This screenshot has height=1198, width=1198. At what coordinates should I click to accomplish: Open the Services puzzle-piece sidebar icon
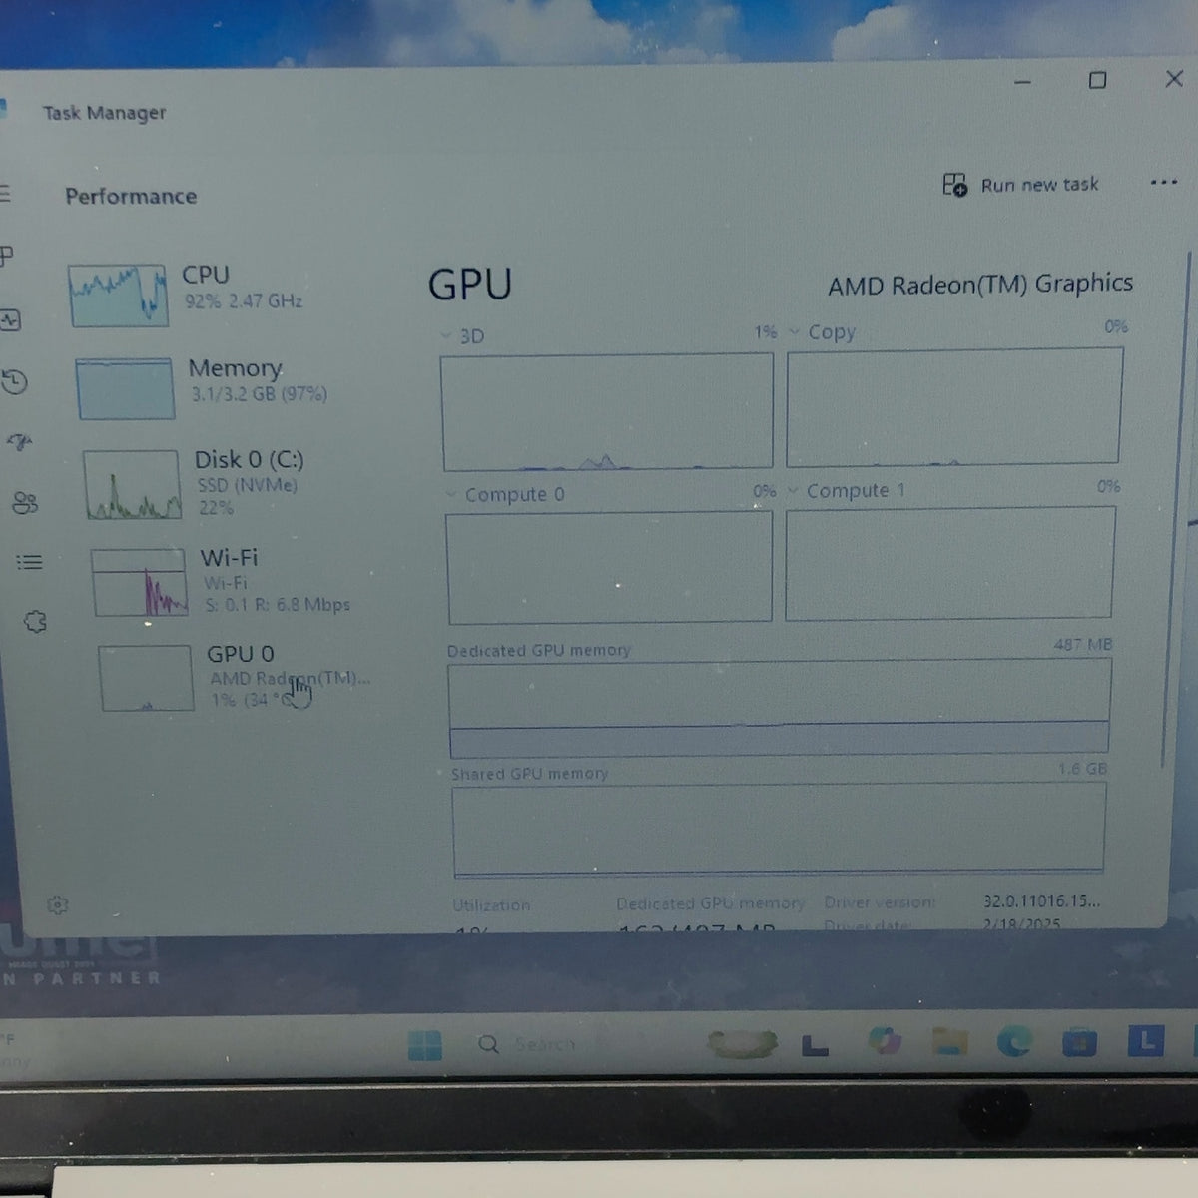click(x=35, y=622)
